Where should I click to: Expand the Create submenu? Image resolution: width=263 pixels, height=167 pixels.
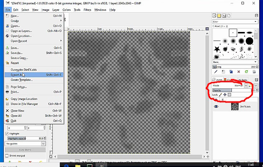tap(34, 21)
